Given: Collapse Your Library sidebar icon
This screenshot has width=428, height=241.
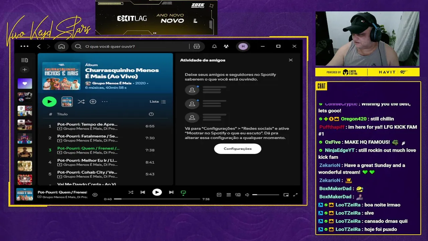Looking at the screenshot, I should tap(25, 60).
